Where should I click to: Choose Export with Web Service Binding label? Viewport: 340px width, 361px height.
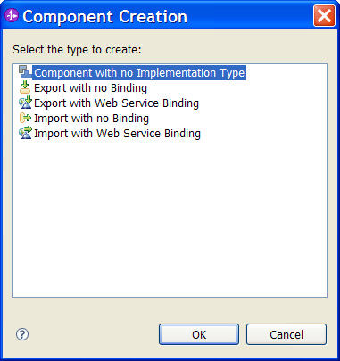[x=116, y=103]
